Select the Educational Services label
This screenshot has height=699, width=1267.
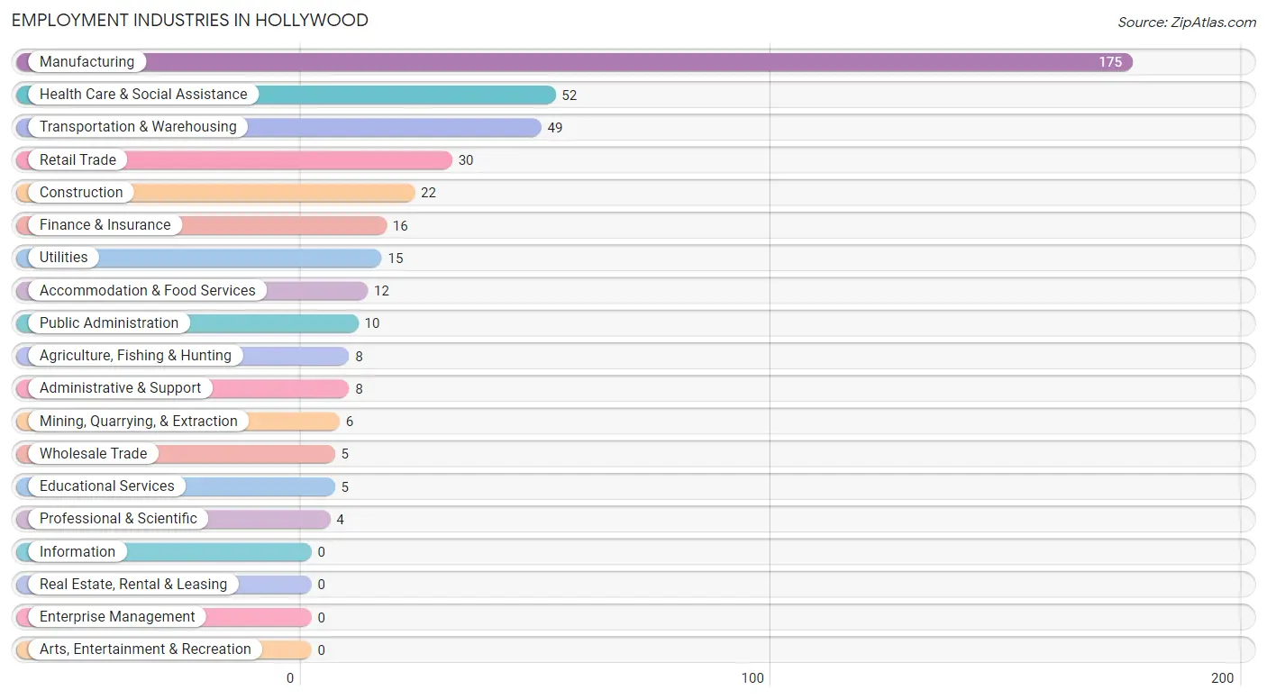[x=107, y=486]
